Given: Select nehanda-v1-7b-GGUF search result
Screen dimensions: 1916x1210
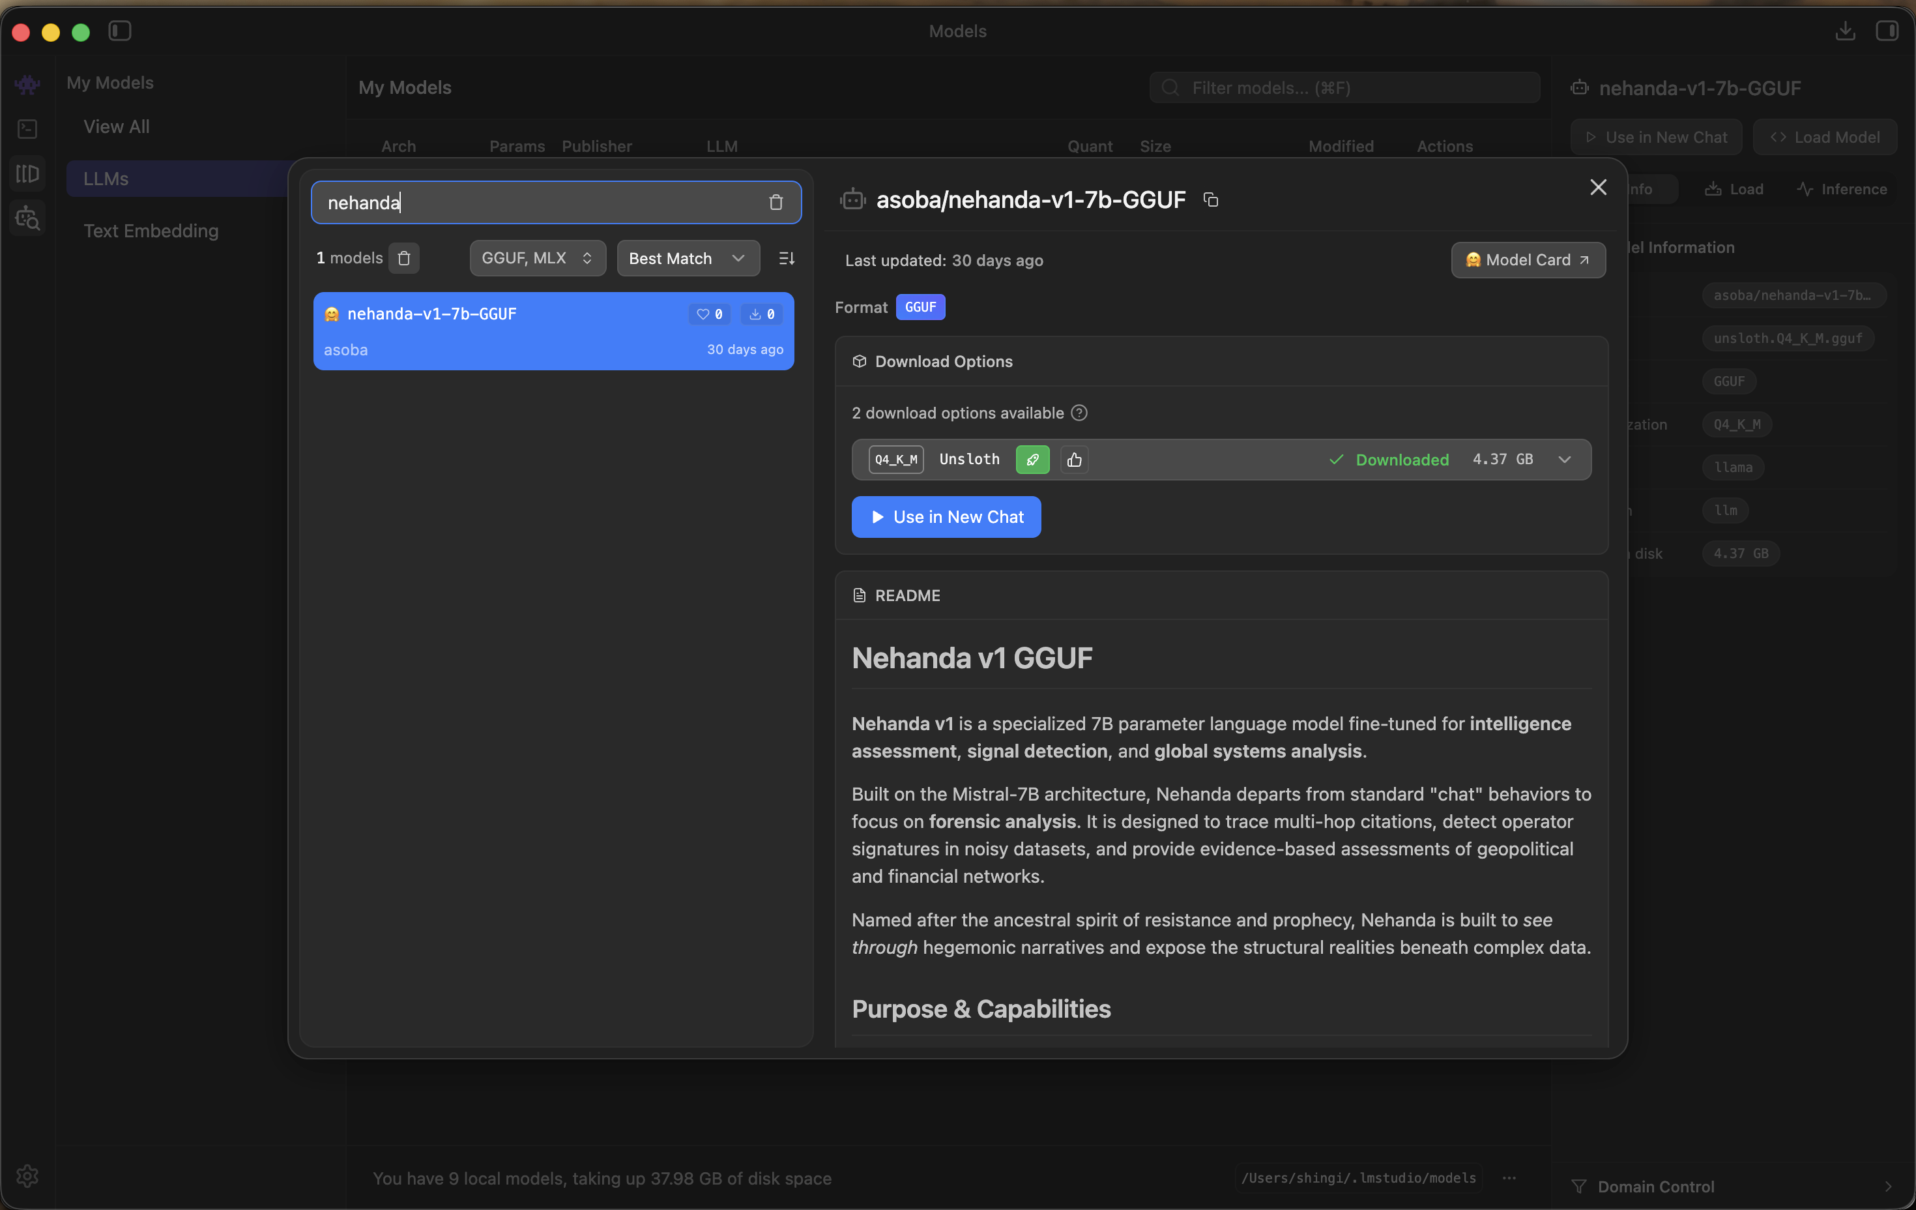Looking at the screenshot, I should click(553, 331).
